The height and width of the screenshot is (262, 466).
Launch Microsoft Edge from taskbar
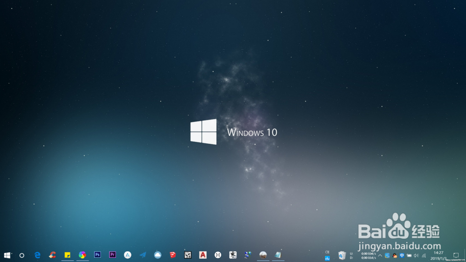(x=37, y=255)
